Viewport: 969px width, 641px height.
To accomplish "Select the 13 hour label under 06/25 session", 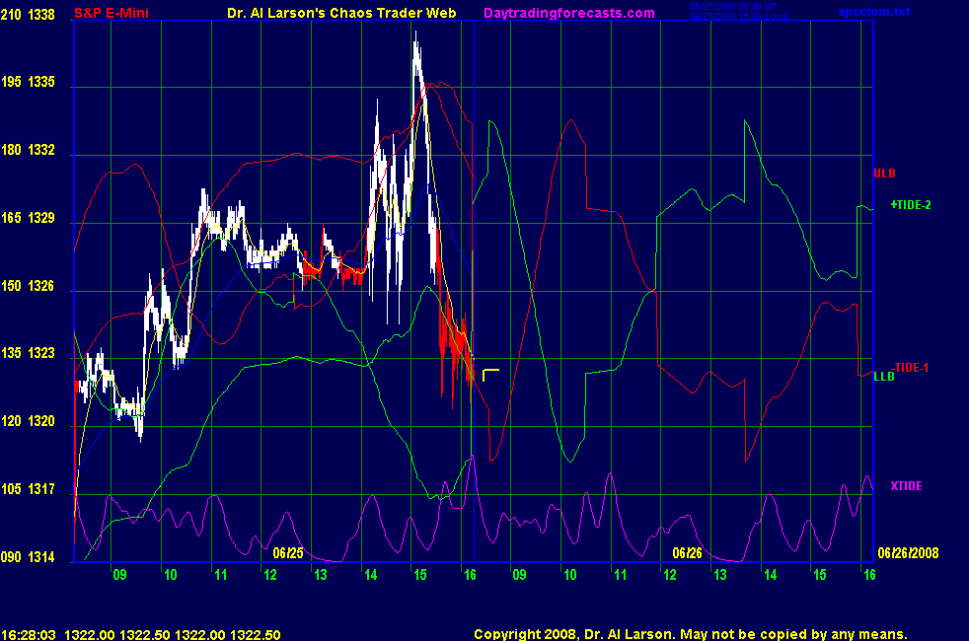I will (x=320, y=575).
